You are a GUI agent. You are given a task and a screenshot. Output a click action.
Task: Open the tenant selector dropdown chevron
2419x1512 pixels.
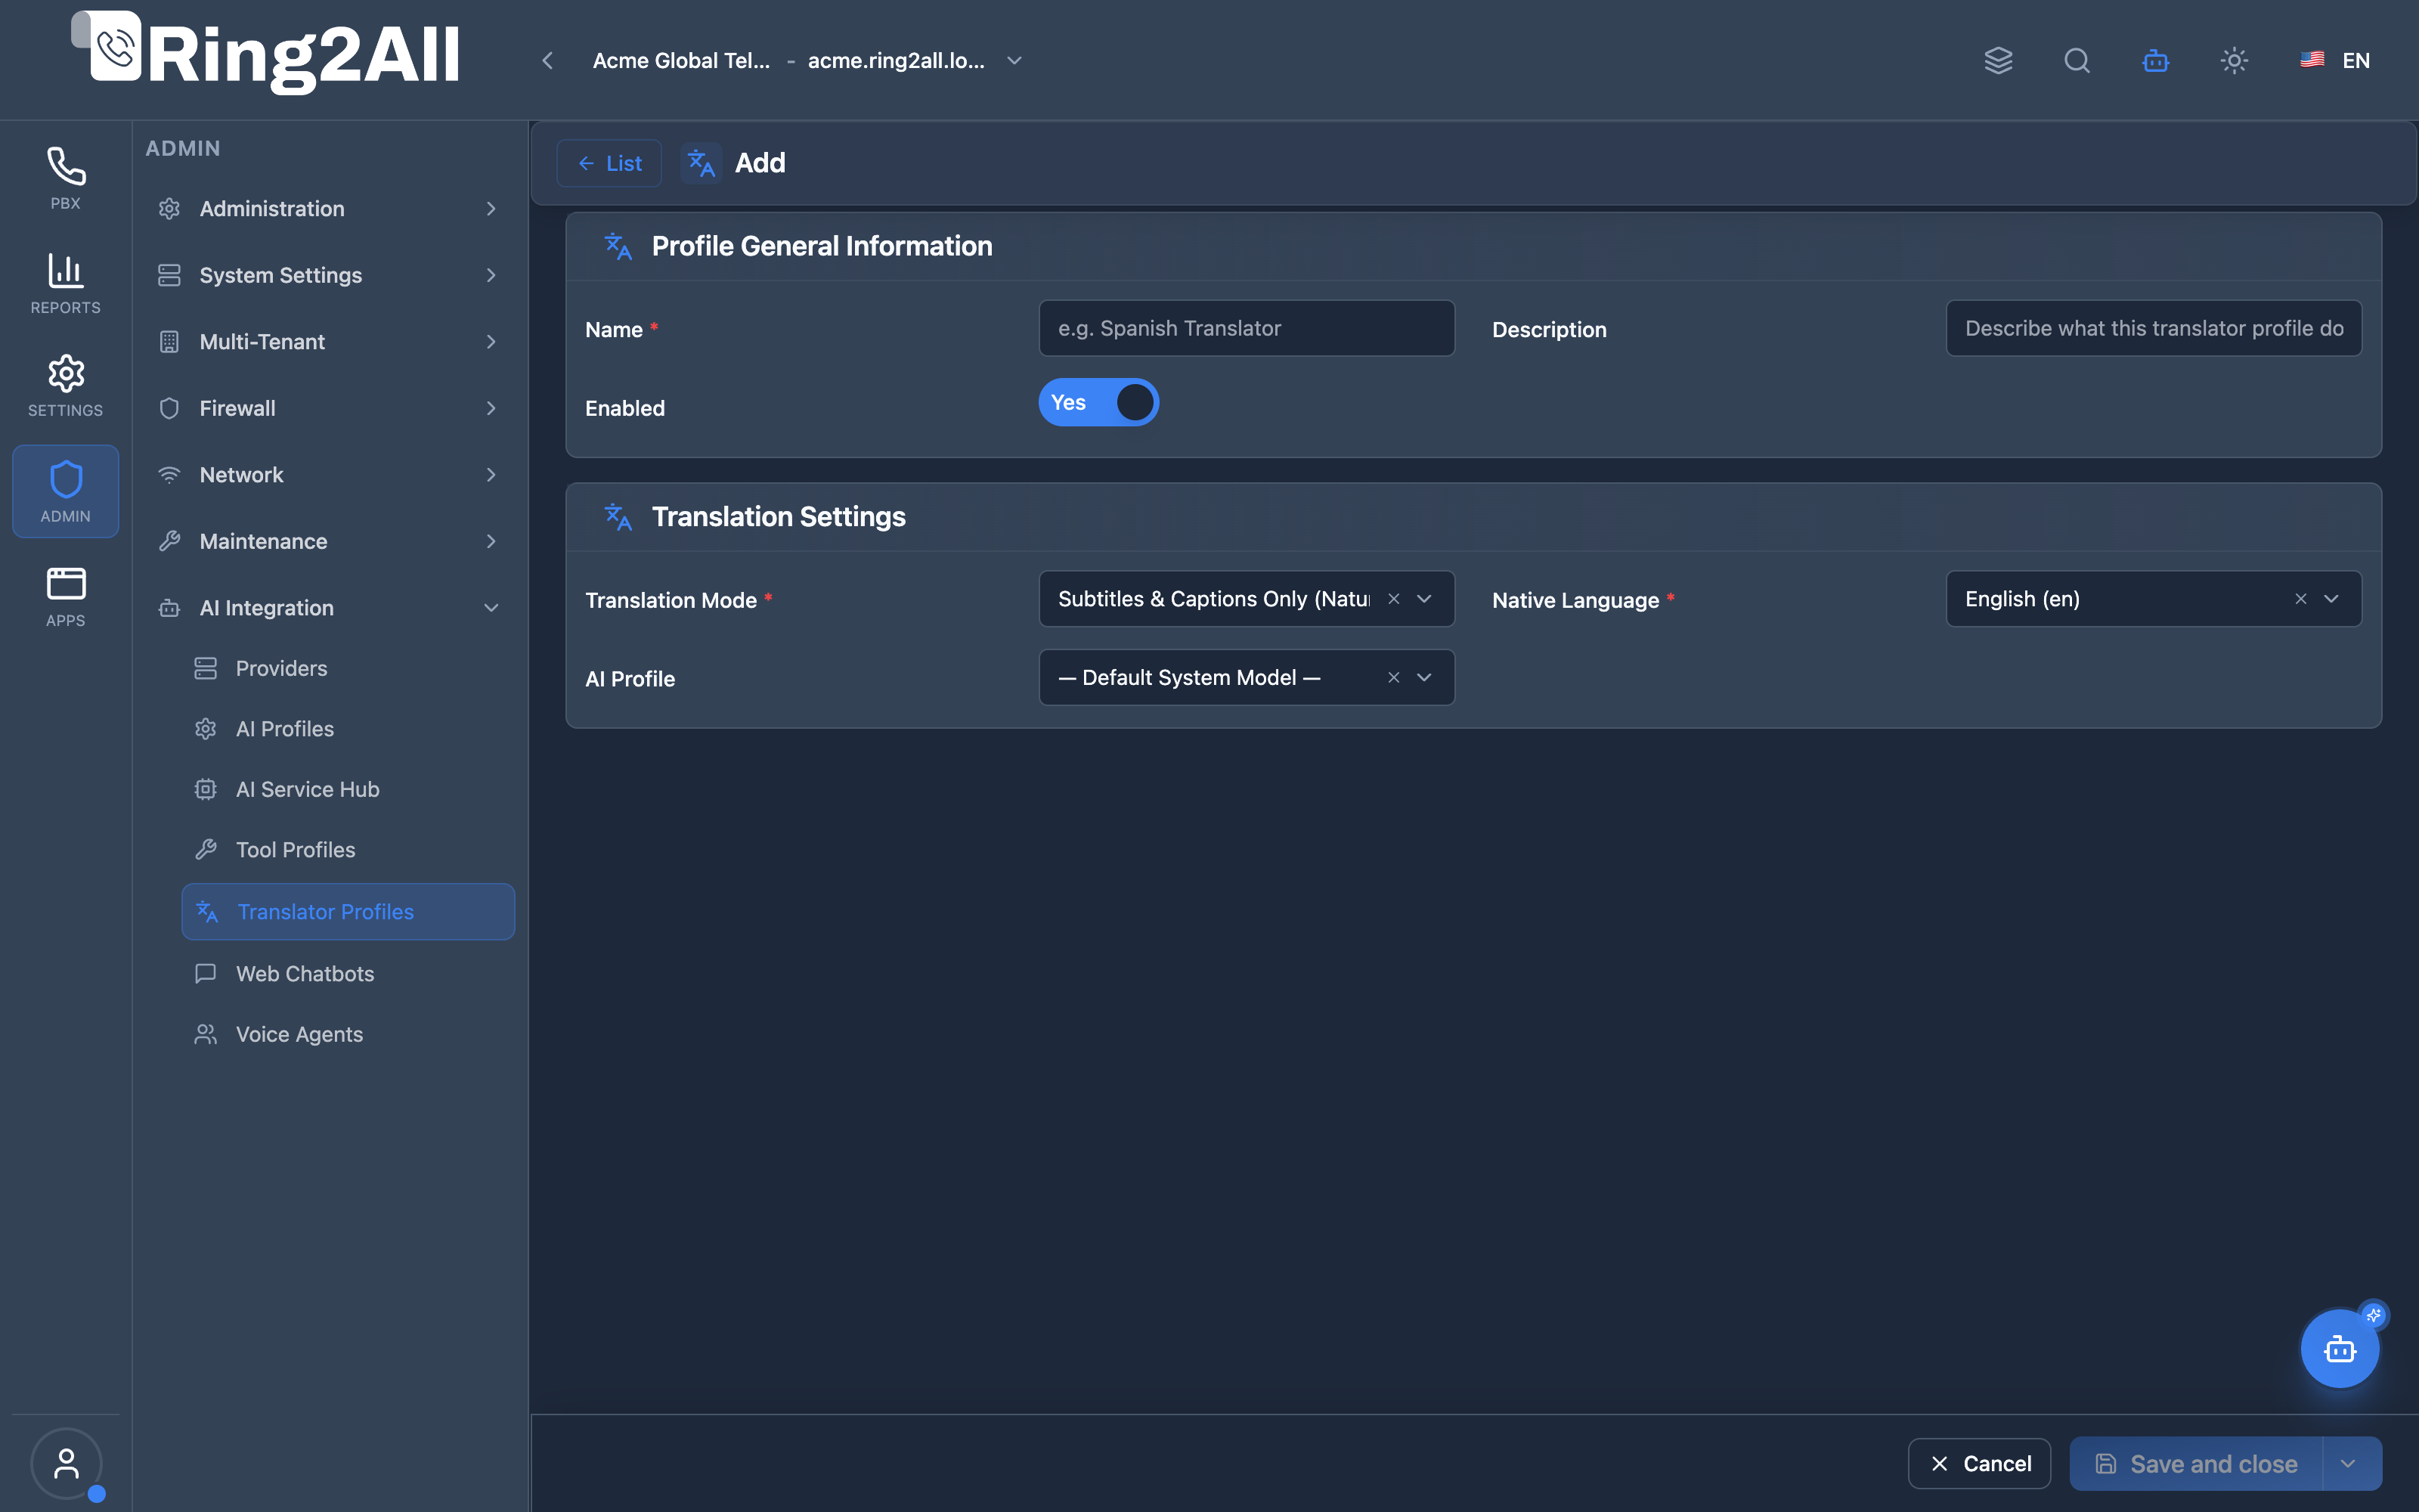1014,61
